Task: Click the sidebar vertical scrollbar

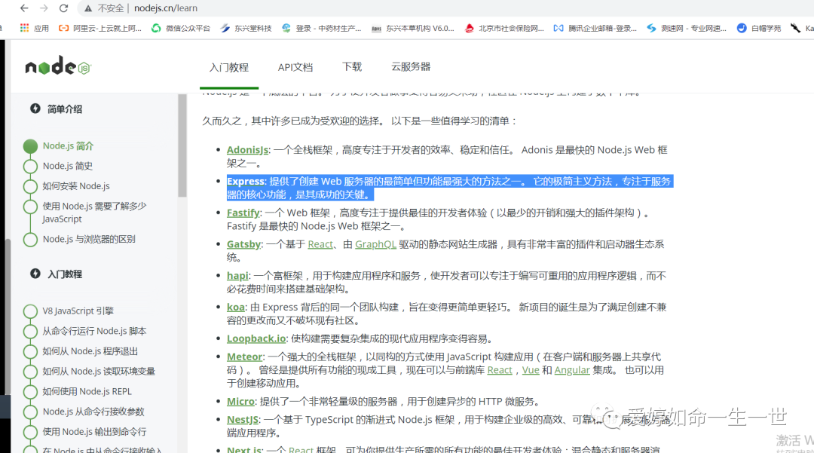Action: pos(182,145)
